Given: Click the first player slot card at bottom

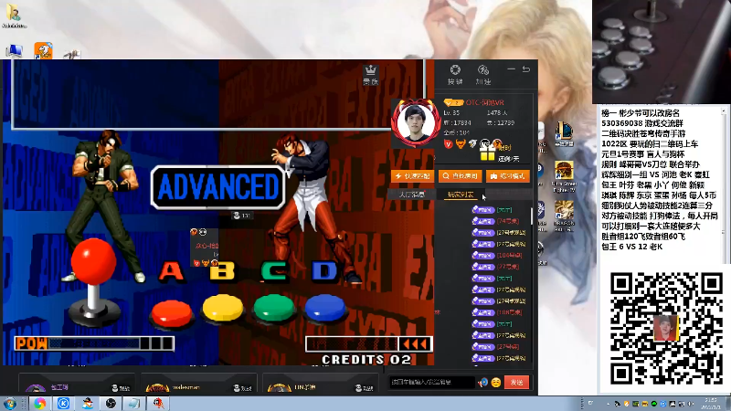Looking at the screenshot, I should pyautogui.click(x=77, y=384).
